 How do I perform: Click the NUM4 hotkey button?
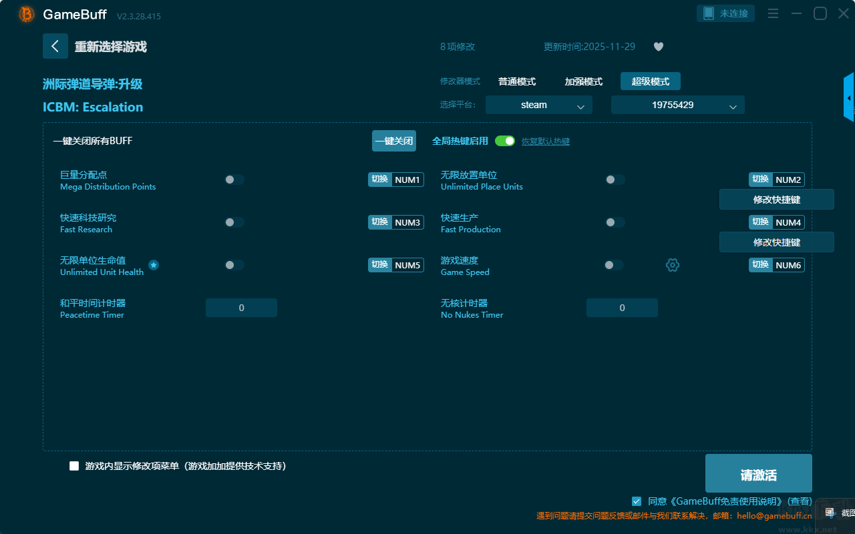[777, 222]
